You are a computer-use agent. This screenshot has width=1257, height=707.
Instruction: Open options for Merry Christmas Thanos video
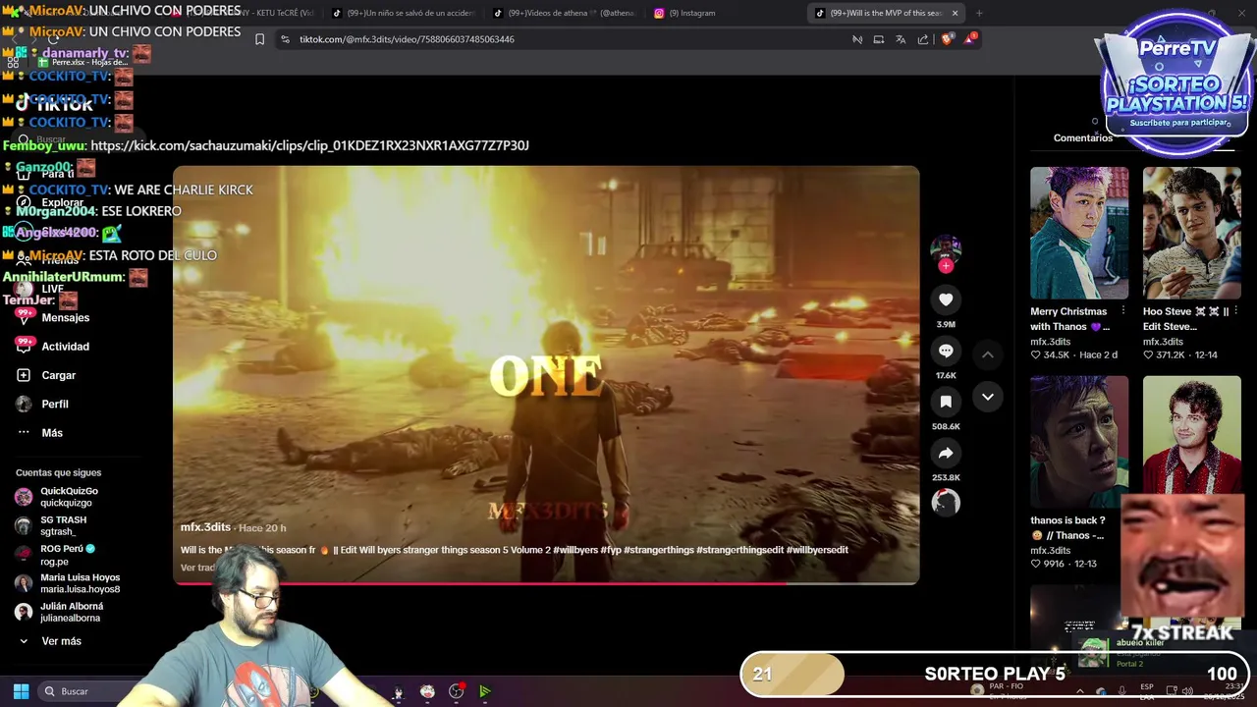(1123, 311)
